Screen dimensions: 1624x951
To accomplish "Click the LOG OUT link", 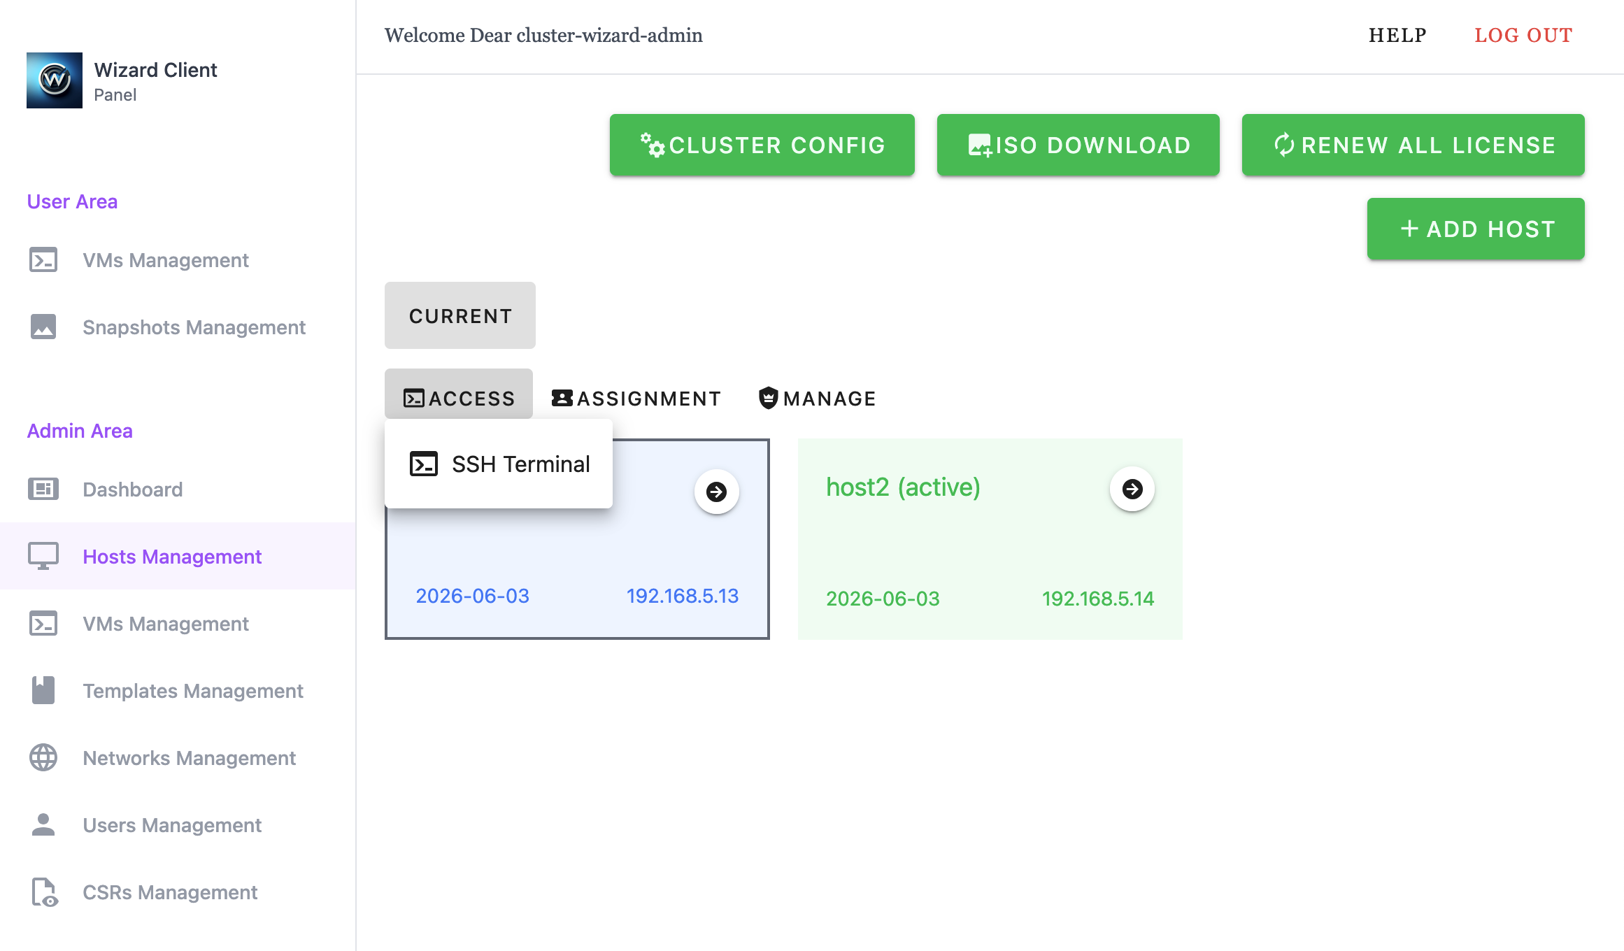I will (x=1523, y=35).
